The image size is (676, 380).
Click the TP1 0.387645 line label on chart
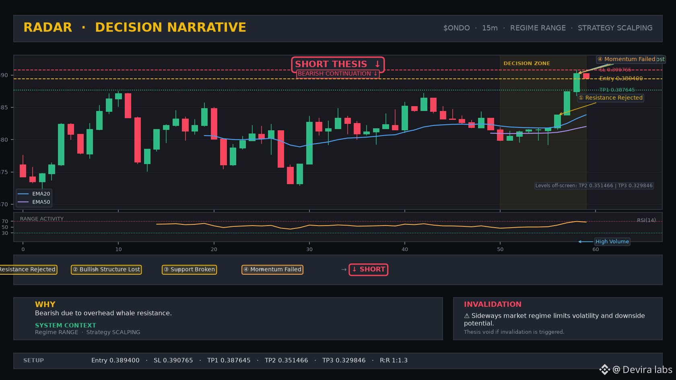click(x=617, y=90)
